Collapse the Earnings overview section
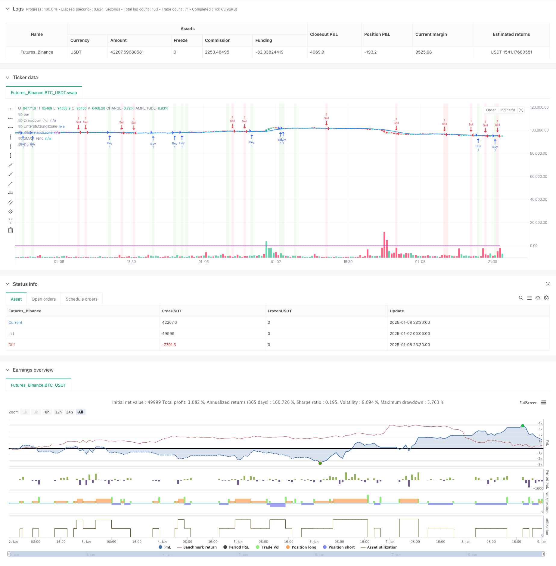Viewport: 556px width, 566px height. (8, 370)
